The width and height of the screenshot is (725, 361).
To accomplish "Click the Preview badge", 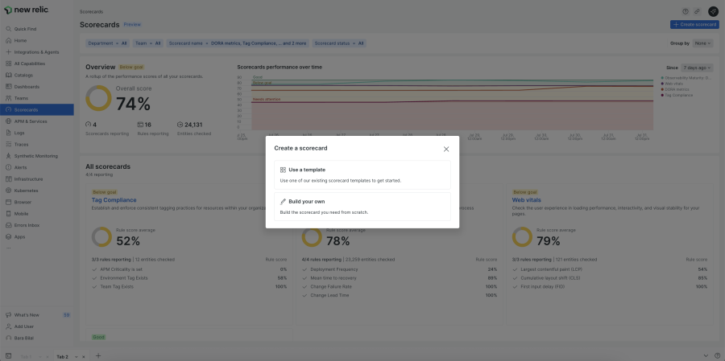I will [x=132, y=24].
